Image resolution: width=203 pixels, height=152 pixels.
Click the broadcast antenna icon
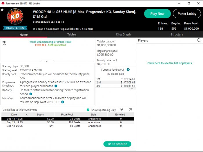pos(4,43)
